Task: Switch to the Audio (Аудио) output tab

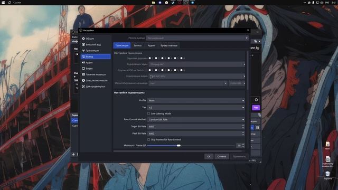Action: [x=151, y=45]
